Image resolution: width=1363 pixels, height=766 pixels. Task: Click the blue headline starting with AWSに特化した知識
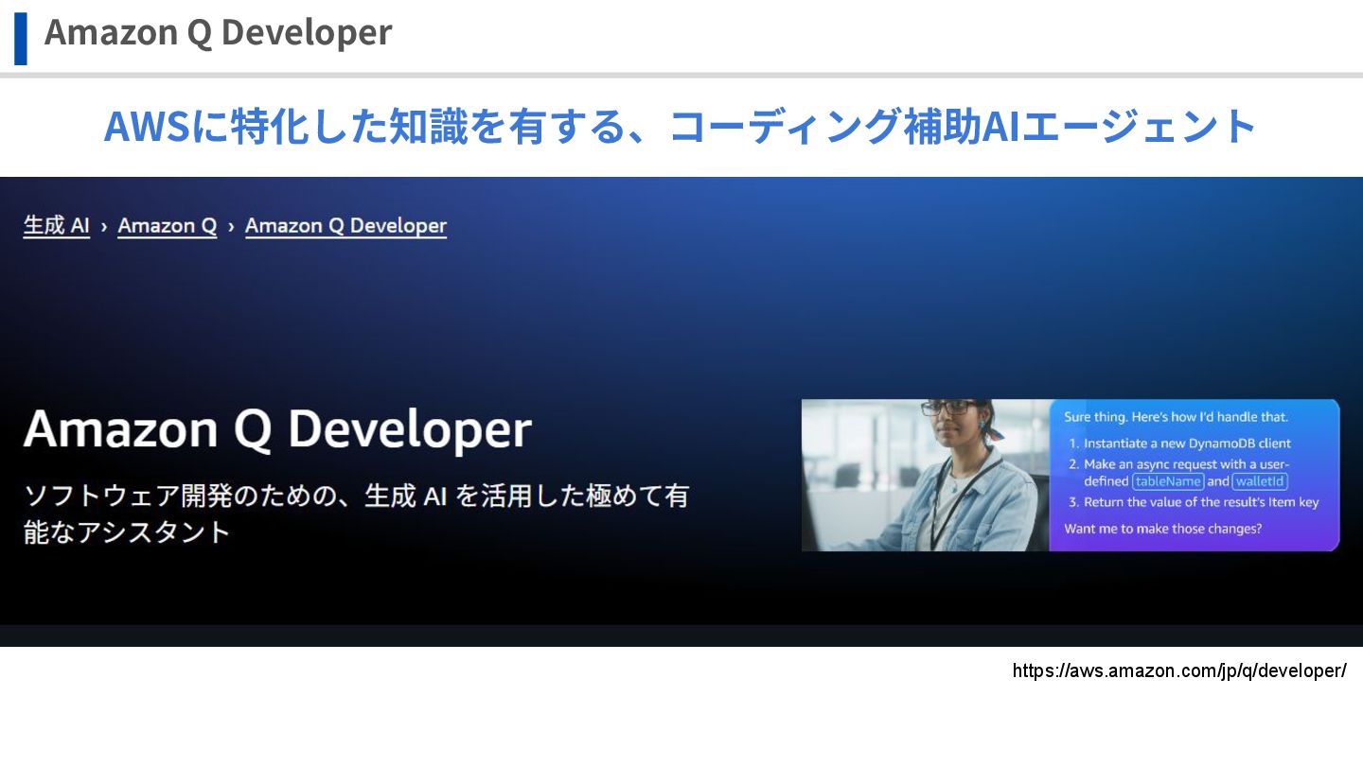click(681, 126)
